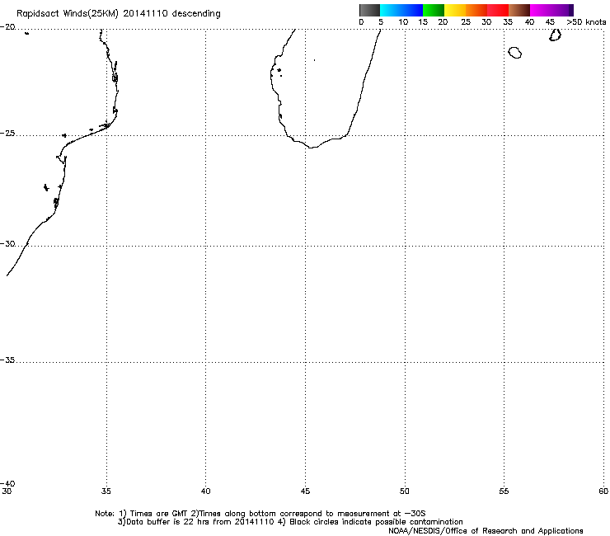The width and height of the screenshot is (610, 536).
Task: Click the Mauritius island outline near top right
Action: pyautogui.click(x=555, y=35)
